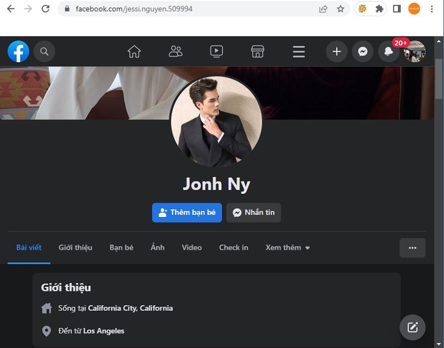Click the Facebook logo icon
Viewport: 444px width, 348px height.
(18, 52)
